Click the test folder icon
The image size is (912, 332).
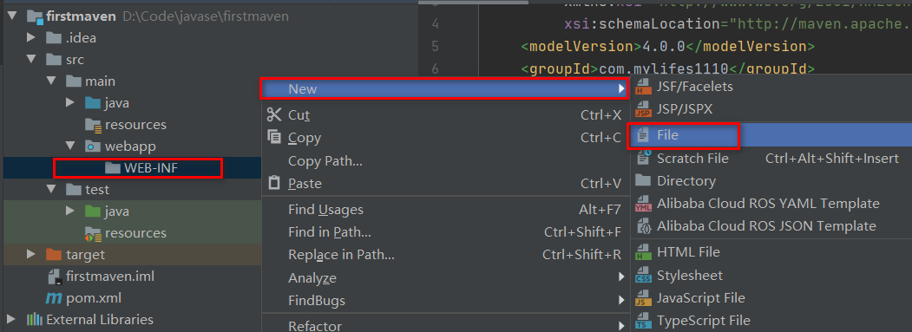point(73,190)
